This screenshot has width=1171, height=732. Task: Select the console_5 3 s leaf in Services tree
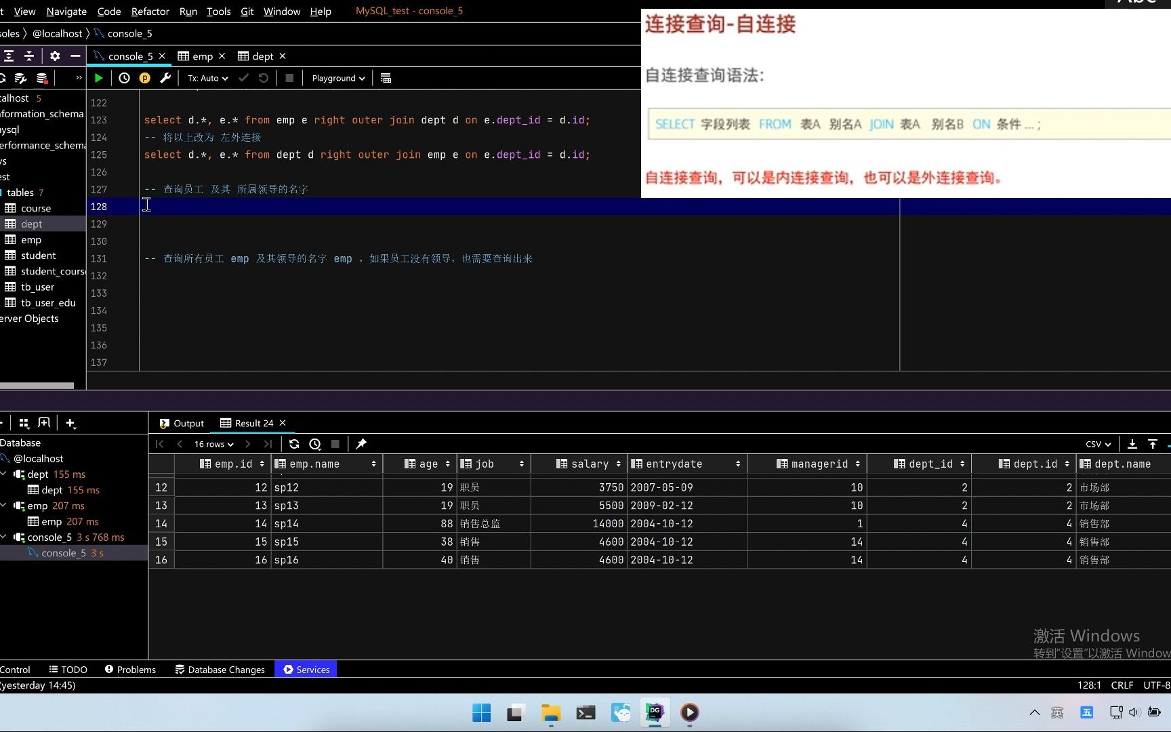click(73, 553)
